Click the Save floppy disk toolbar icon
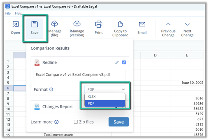The height and width of the screenshot is (140, 209). click(x=34, y=24)
